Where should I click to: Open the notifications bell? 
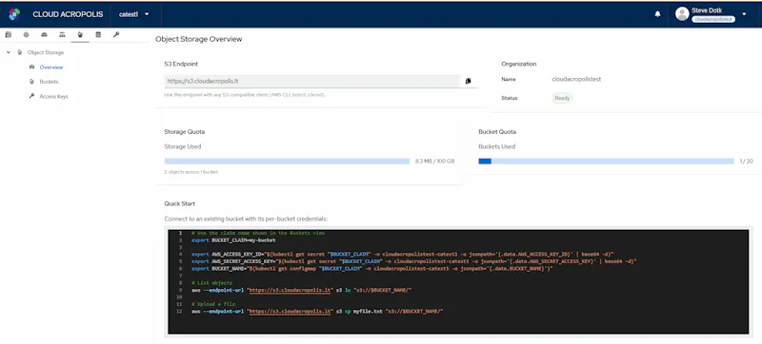[657, 14]
